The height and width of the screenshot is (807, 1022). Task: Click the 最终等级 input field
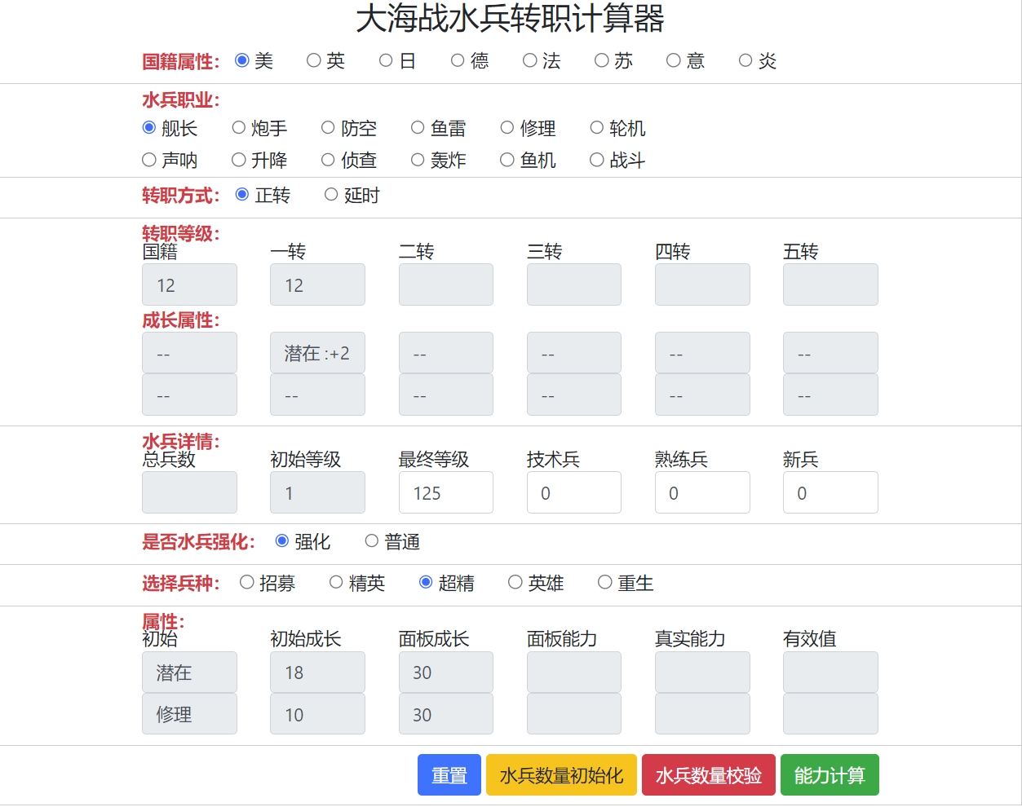coord(445,493)
